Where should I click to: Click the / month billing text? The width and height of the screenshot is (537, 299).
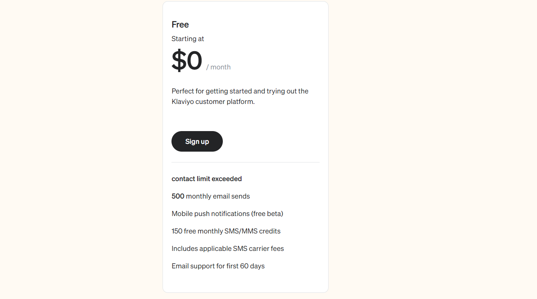coord(219,67)
